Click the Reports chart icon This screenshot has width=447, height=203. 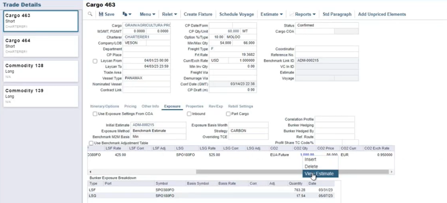(x=291, y=14)
